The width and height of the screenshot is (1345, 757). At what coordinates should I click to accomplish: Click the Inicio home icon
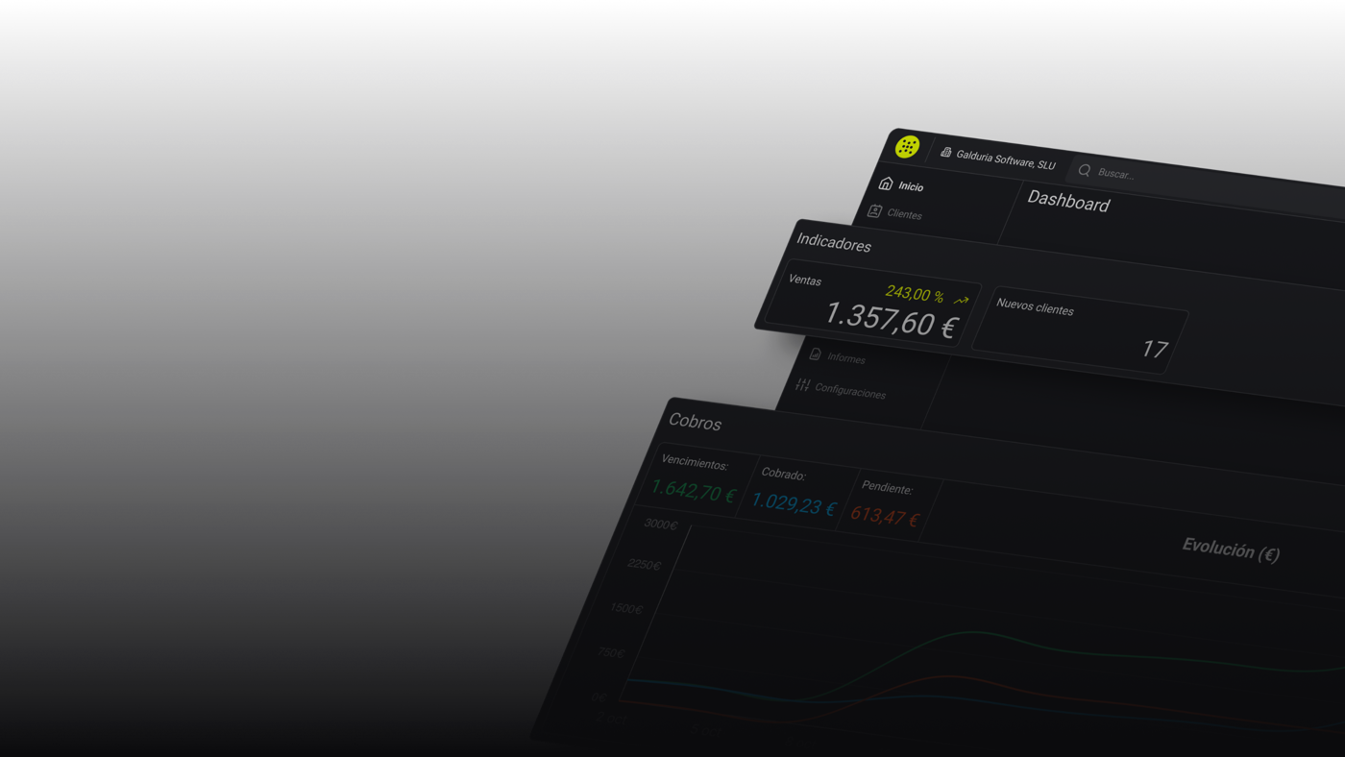coord(886,183)
